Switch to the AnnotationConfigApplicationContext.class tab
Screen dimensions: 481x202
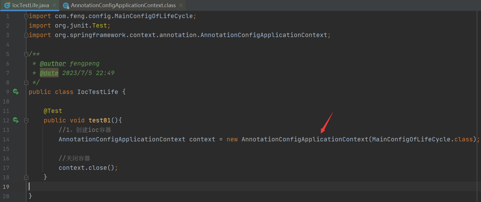tap(123, 5)
